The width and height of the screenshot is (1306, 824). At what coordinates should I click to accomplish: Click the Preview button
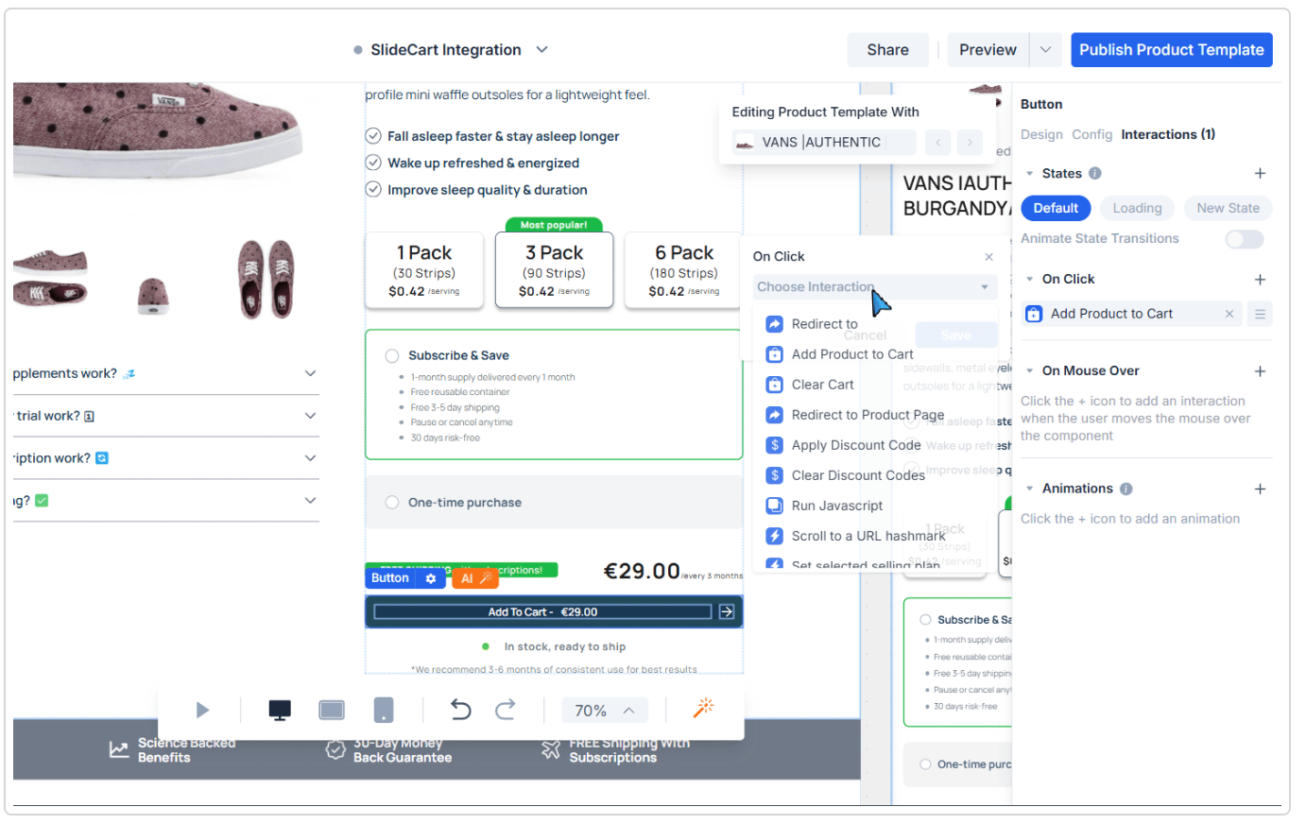pyautogui.click(x=988, y=50)
